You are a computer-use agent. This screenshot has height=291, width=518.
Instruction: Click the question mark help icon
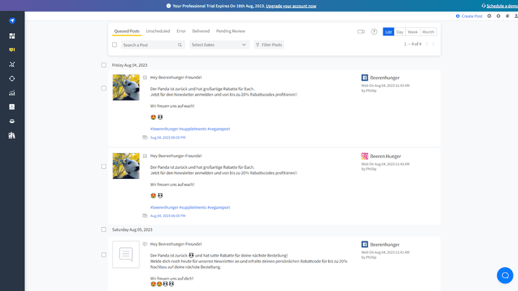coord(374,32)
